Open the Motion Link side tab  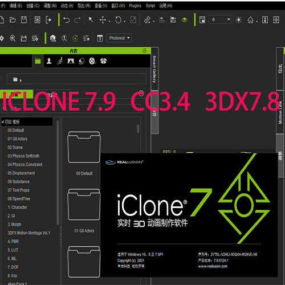click(x=280, y=112)
